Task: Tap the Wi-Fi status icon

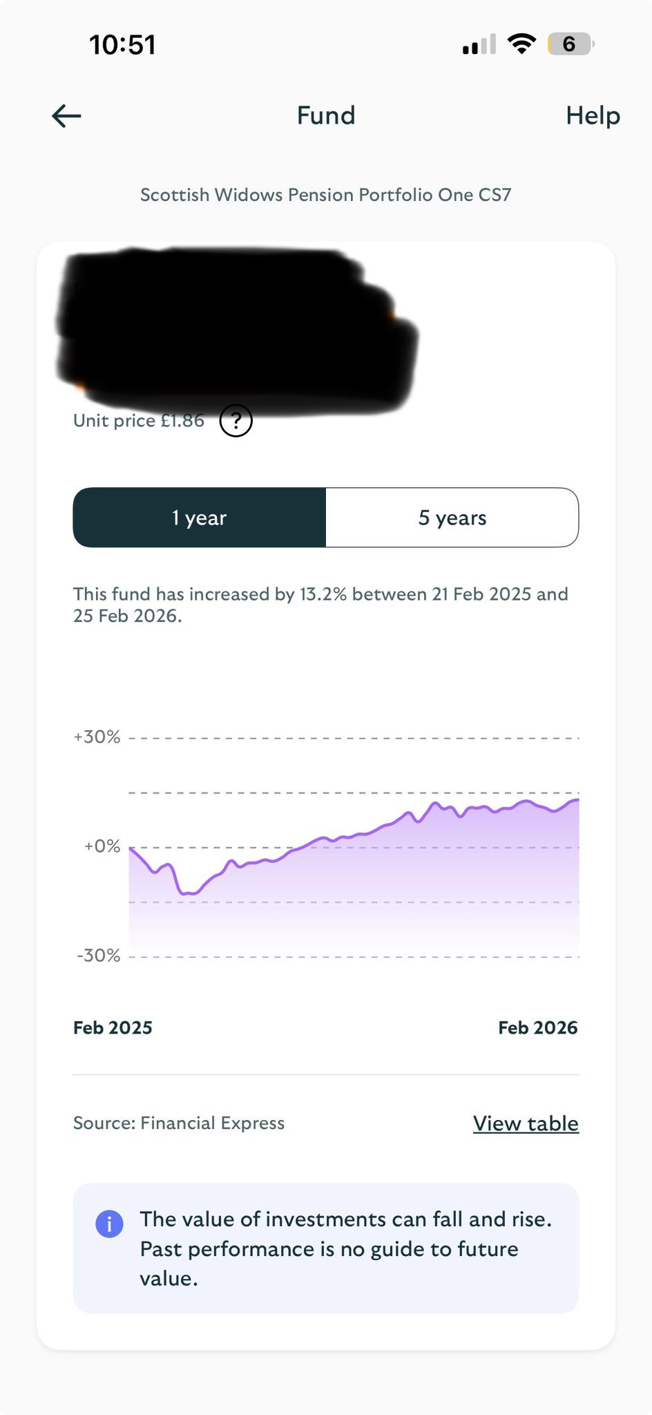Action: [521, 44]
